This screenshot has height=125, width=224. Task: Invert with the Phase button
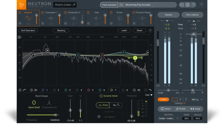[181, 109]
